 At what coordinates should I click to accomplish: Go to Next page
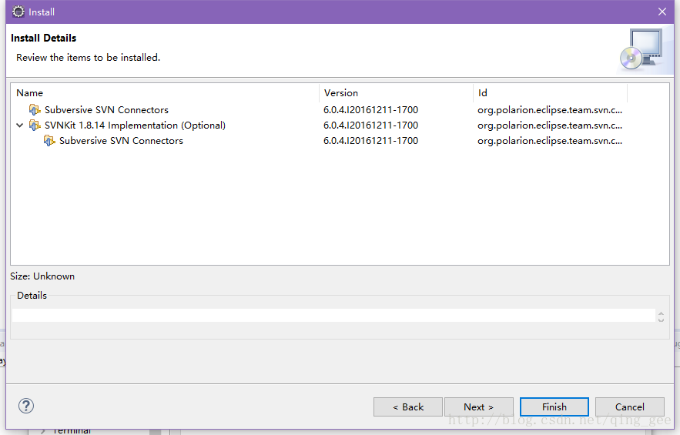tap(479, 407)
